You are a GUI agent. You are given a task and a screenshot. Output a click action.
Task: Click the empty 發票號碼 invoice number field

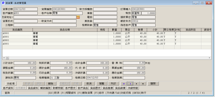pos(134,78)
